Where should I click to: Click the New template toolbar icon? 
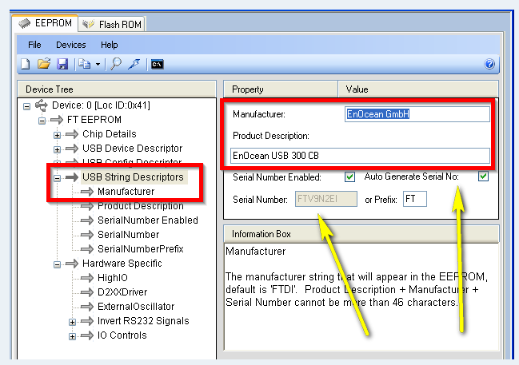pos(26,64)
